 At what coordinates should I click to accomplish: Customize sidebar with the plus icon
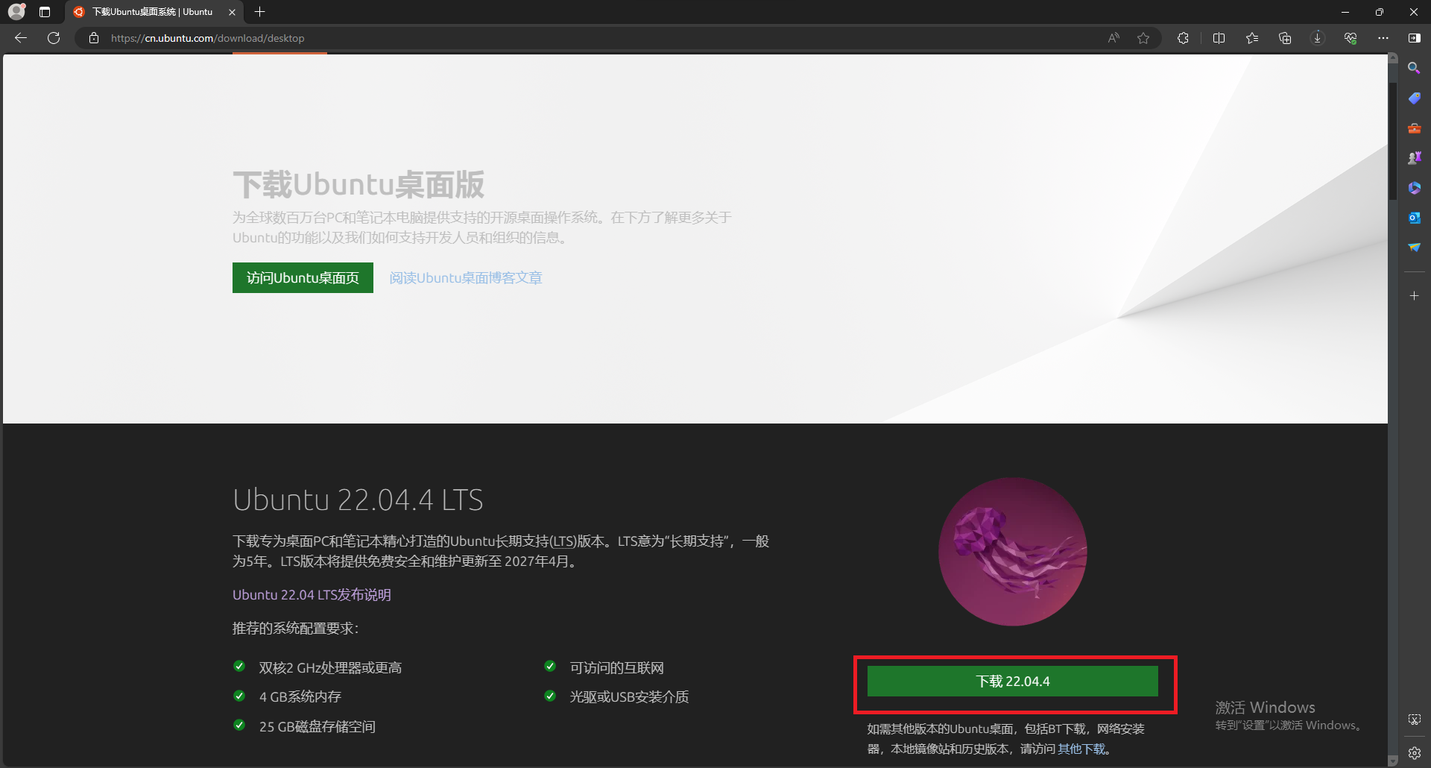click(x=1414, y=296)
